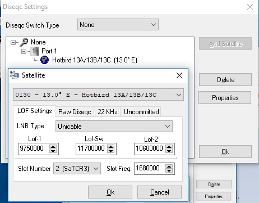Click the Port 1 number icon
The height and width of the screenshot is (203, 259).
coord(34,51)
